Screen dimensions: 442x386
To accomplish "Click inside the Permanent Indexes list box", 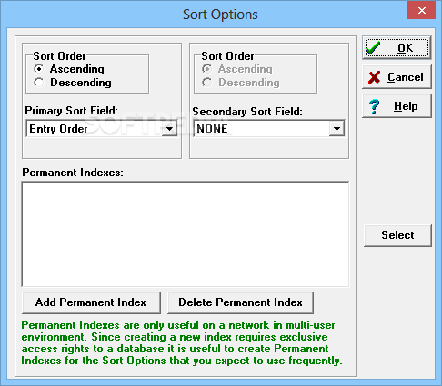I will 186,234.
